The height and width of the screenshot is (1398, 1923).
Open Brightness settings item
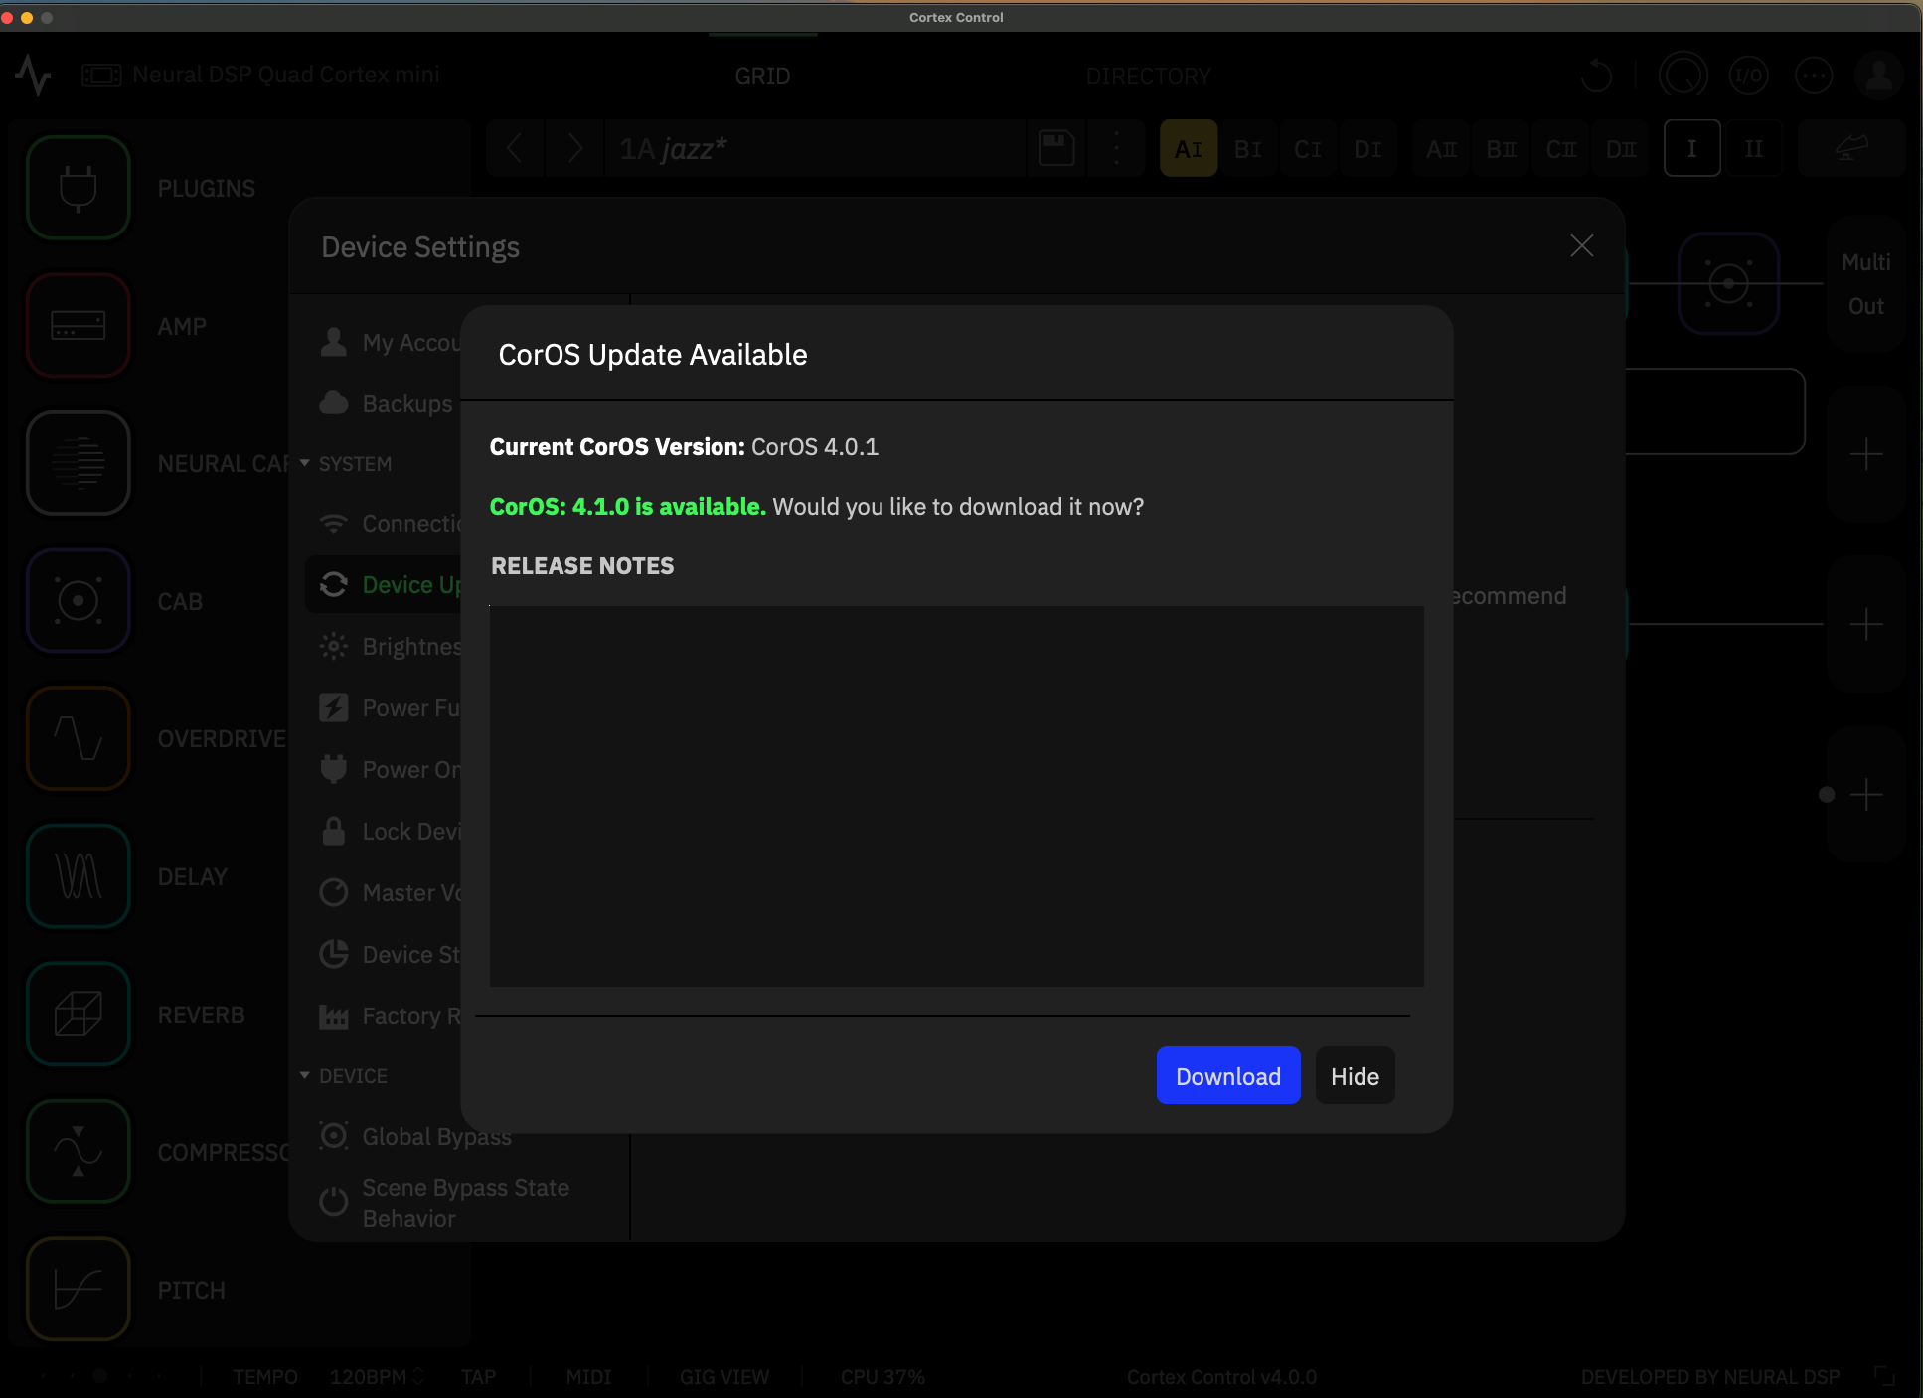click(388, 647)
